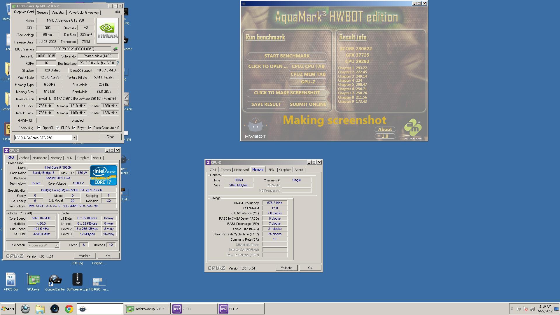
Task: Click Close button in GPU-Z window
Action: click(x=111, y=137)
